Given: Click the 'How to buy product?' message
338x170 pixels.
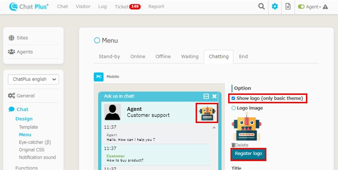Looking at the screenshot, I should tap(125, 160).
